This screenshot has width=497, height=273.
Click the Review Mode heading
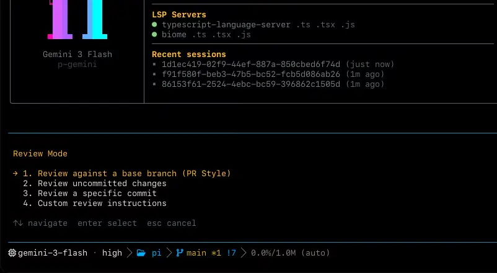click(40, 154)
